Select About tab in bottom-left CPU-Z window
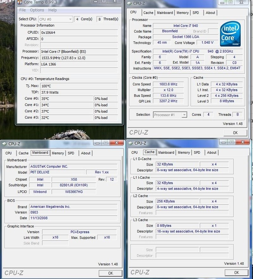The image size is (253, 279). click(86, 153)
